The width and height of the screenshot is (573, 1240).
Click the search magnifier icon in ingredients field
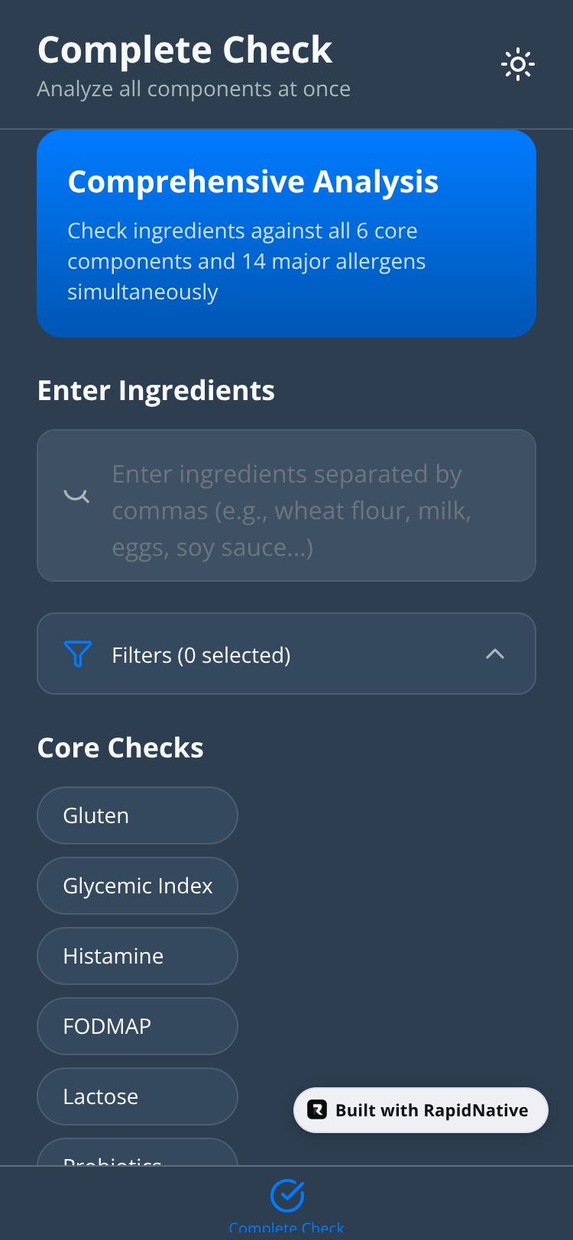pyautogui.click(x=76, y=496)
